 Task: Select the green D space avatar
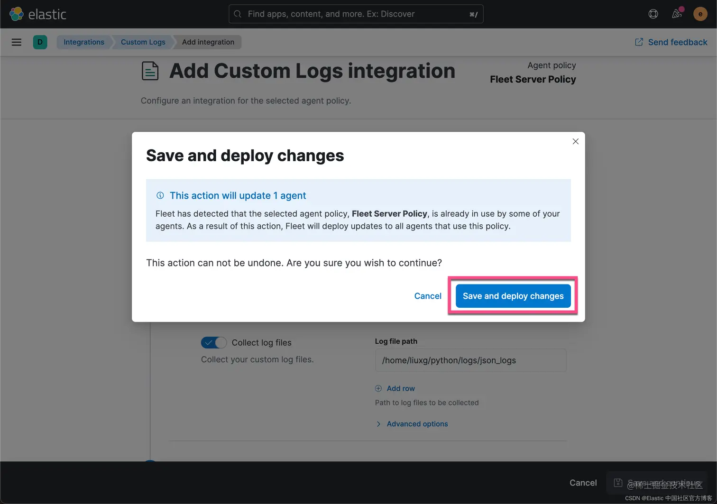click(x=40, y=42)
